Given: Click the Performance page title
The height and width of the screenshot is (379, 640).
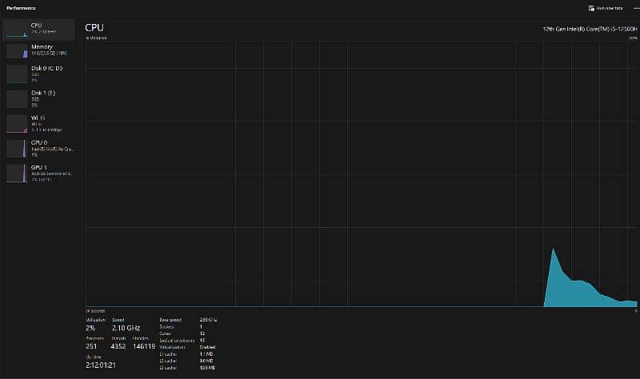Looking at the screenshot, I should tap(21, 8).
